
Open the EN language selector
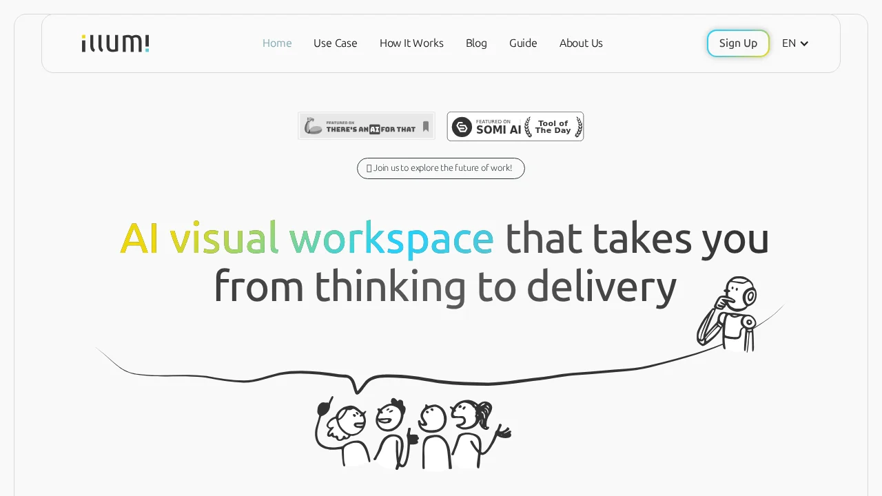click(x=789, y=43)
